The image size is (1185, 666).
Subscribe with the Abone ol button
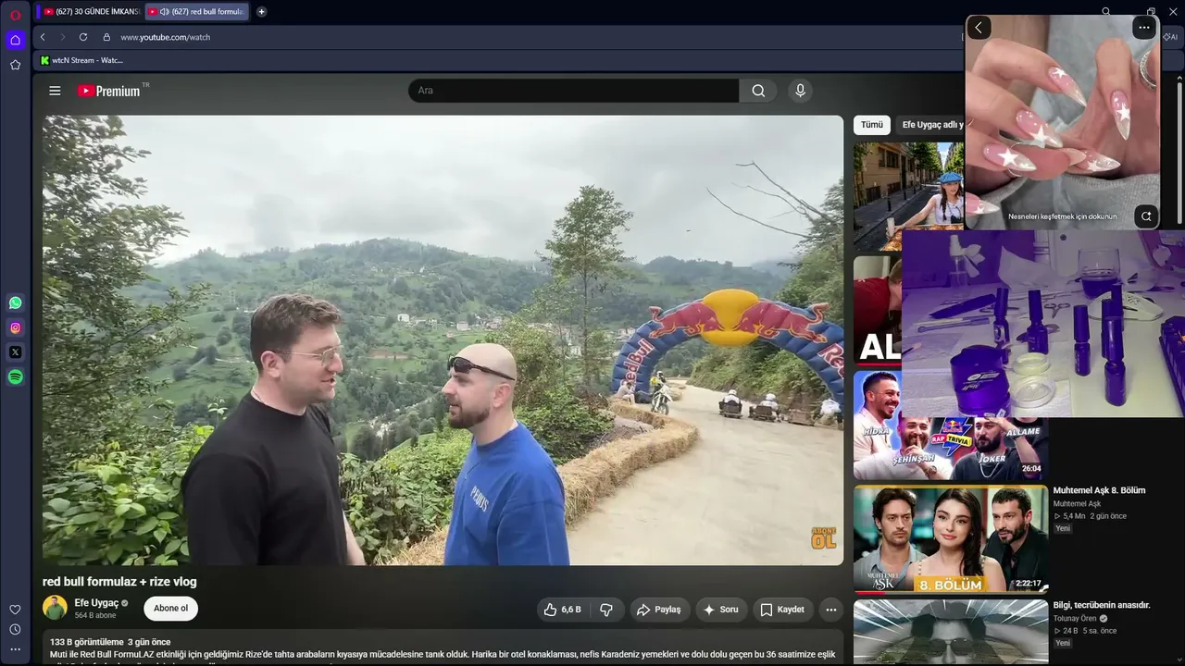(170, 609)
